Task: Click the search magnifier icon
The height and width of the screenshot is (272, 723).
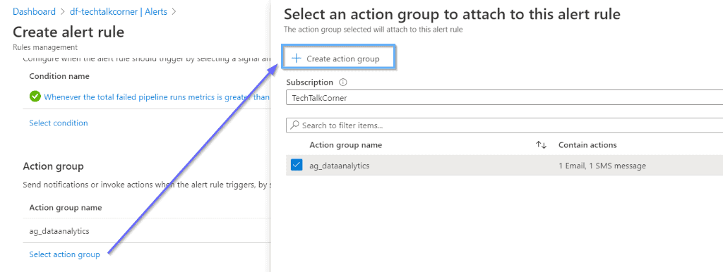Action: [x=294, y=125]
